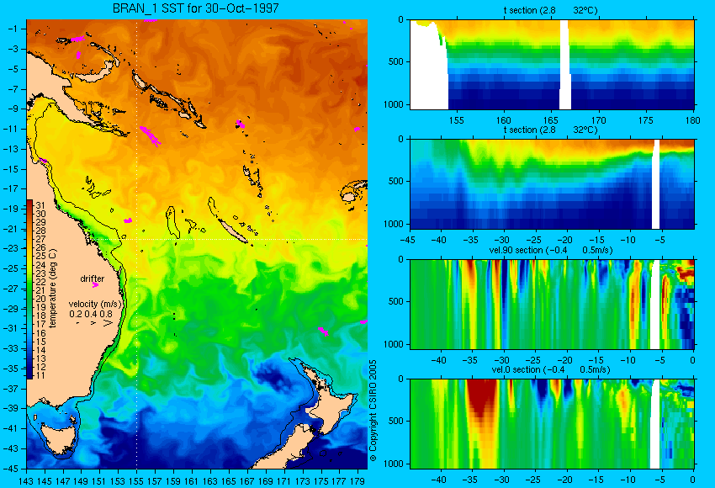
Task: Click the 'vel.0 section (-0.4 0.5m/s)' title
Action: [x=551, y=369]
